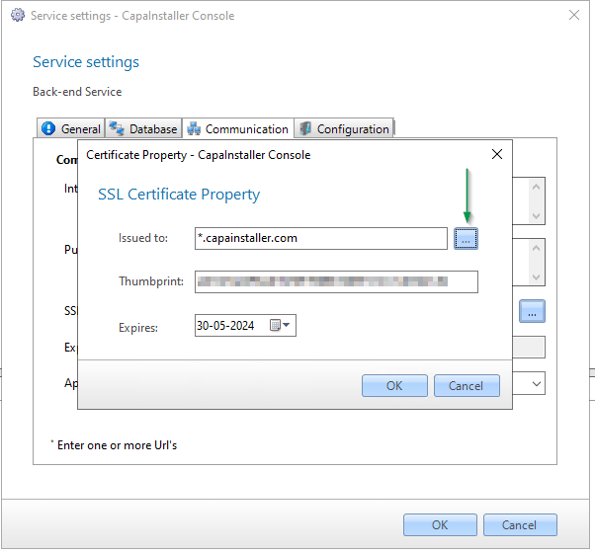Image resolution: width=595 pixels, height=552 pixels.
Task: Switch to the Database tab
Action: click(x=143, y=129)
